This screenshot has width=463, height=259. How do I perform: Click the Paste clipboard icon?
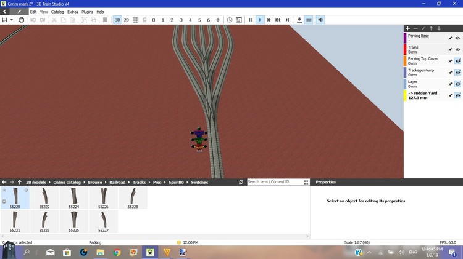tap(72, 20)
